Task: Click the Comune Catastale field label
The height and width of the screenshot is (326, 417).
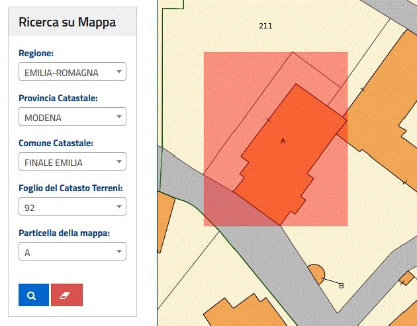Action: click(56, 143)
